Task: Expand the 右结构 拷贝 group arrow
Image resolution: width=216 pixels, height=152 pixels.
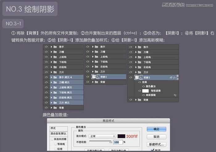Action: point(52,98)
